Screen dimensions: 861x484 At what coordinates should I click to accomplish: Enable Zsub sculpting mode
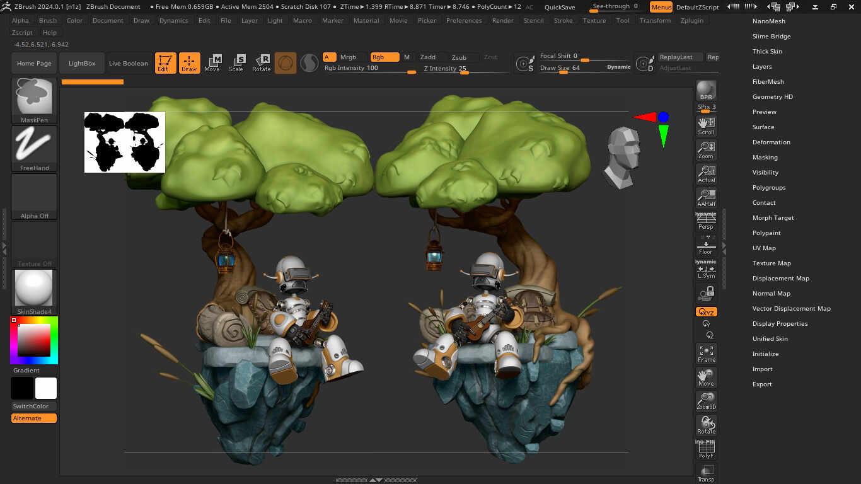461,57
